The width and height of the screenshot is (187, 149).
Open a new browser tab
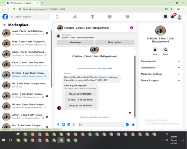tap(43, 3)
